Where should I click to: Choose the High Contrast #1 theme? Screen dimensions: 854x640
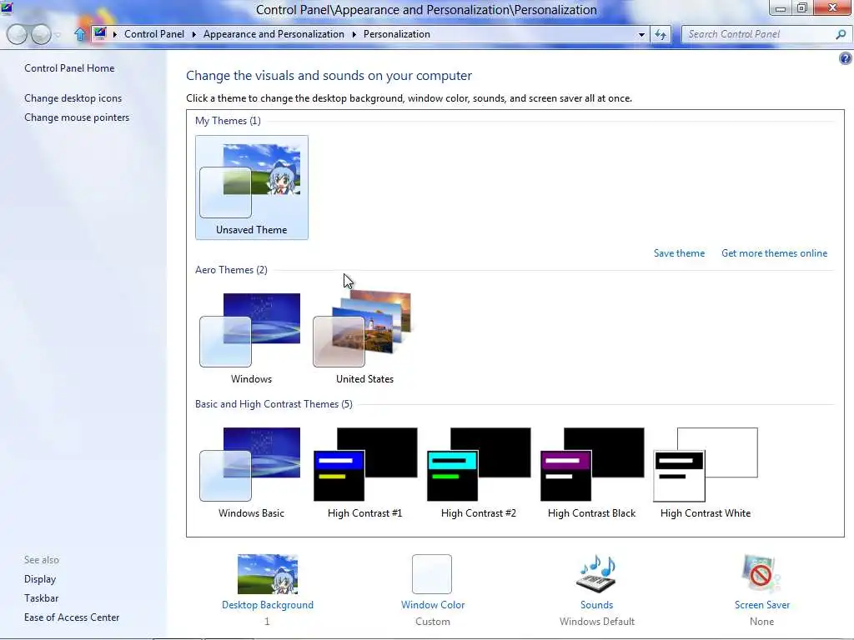(x=364, y=472)
